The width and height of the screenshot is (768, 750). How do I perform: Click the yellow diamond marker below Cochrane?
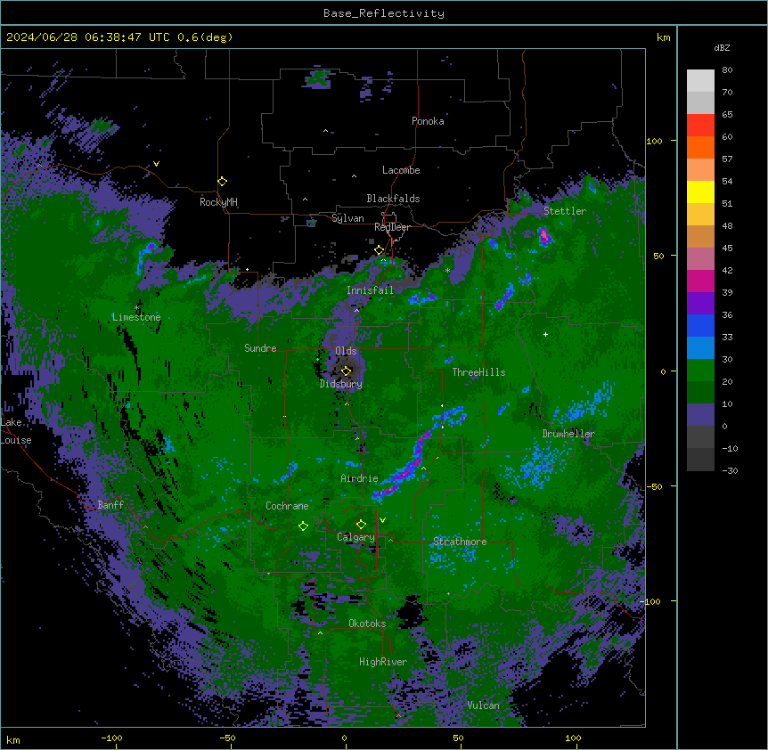point(303,526)
